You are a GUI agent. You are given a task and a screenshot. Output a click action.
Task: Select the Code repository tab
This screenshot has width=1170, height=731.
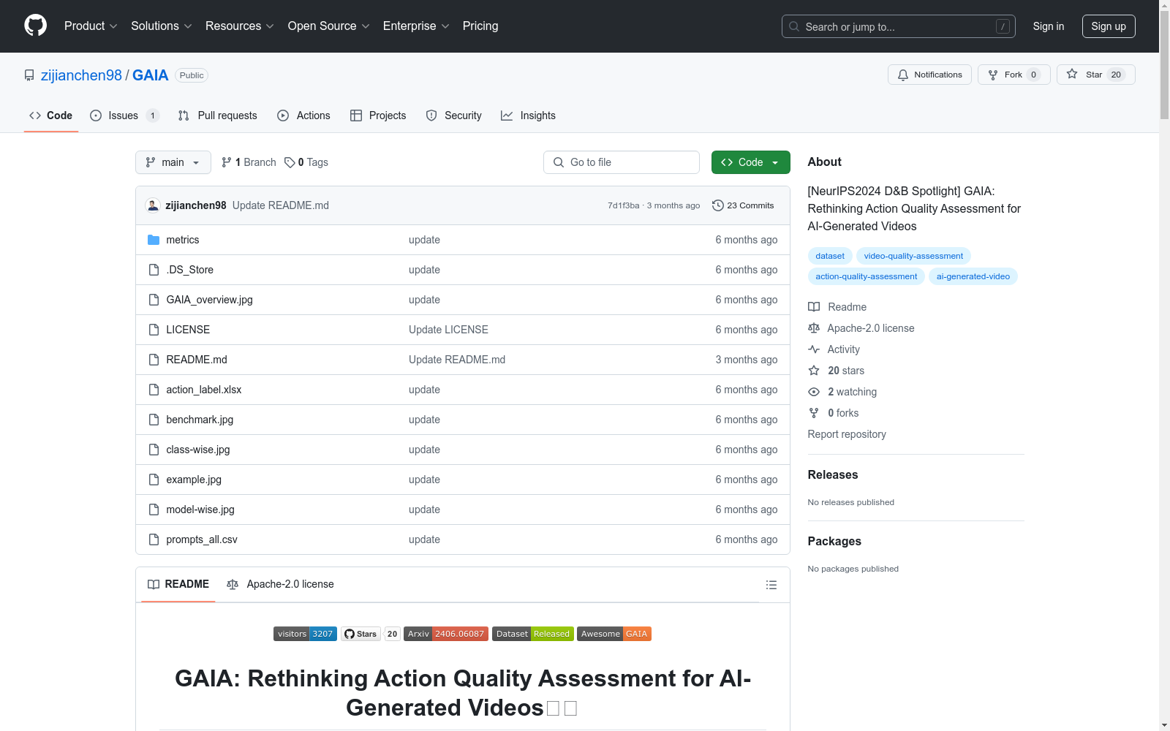point(50,115)
